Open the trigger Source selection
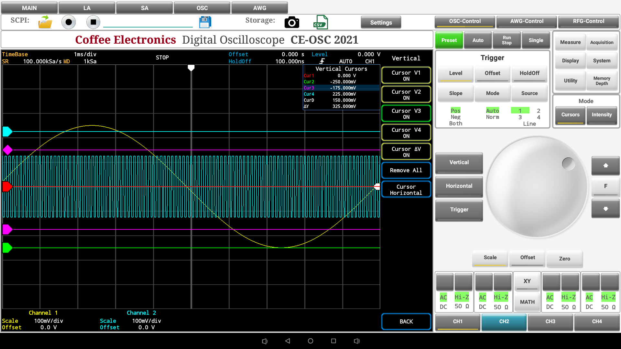Image resolution: width=621 pixels, height=349 pixels. [529, 93]
